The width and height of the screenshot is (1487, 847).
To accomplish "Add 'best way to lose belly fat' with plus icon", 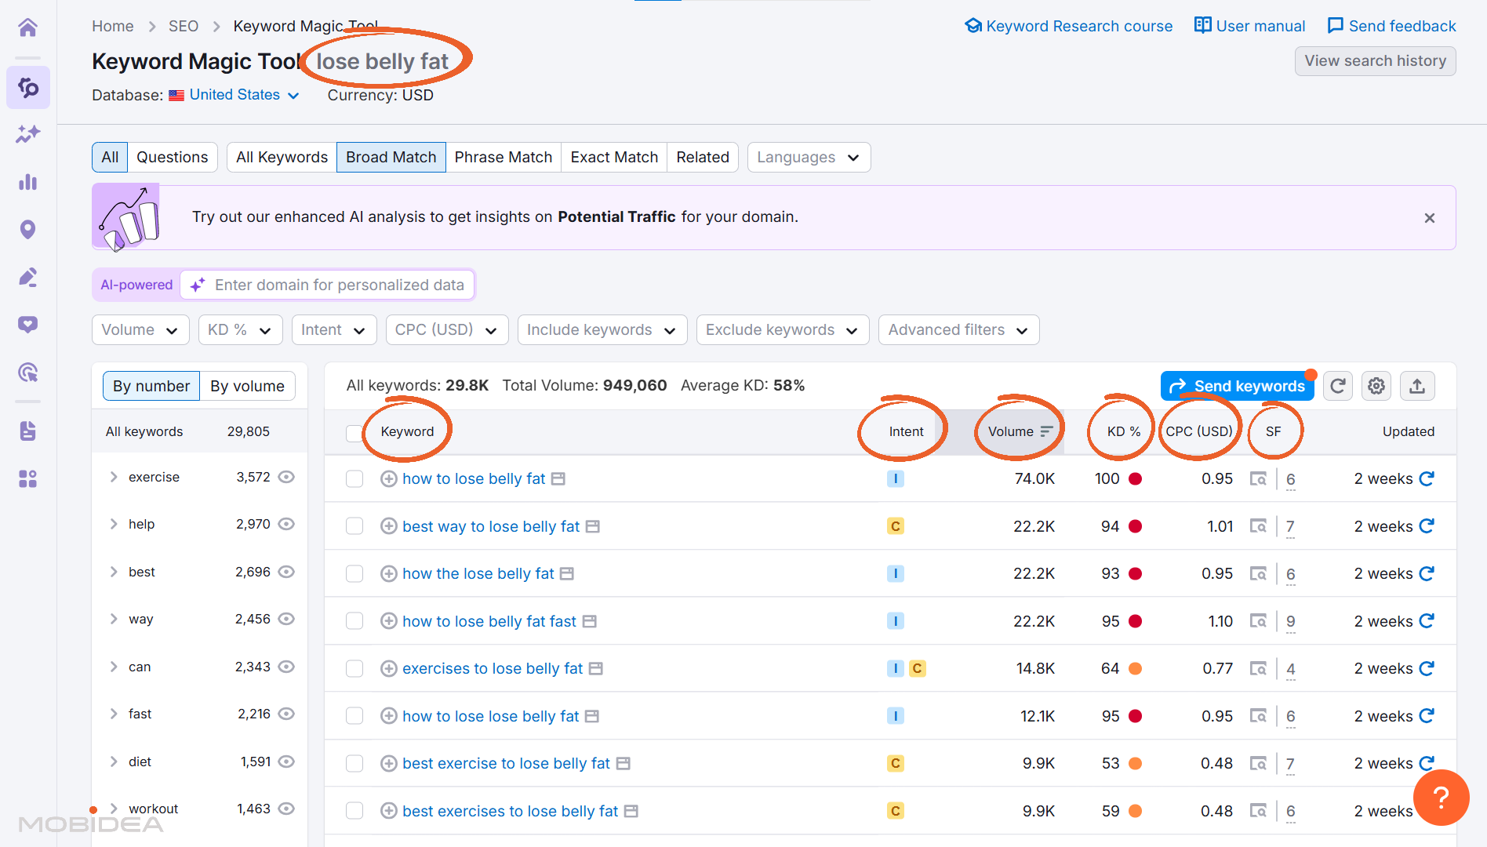I will [x=388, y=526].
